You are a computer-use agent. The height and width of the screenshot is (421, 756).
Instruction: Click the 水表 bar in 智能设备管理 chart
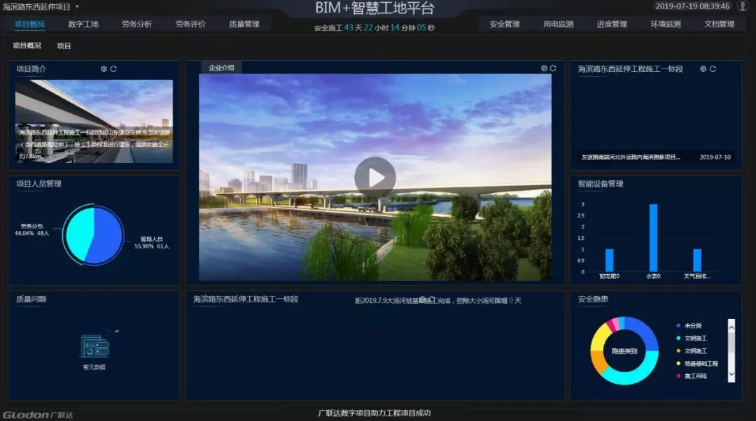coord(653,238)
